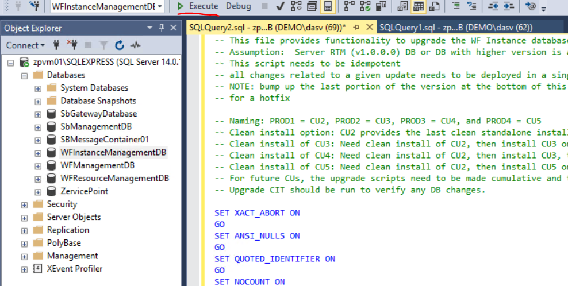Expand the Replication folder

24,231
